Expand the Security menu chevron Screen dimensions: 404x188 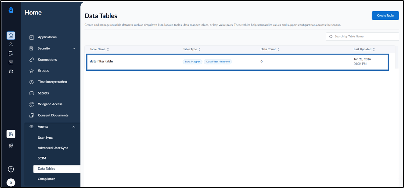tap(74, 49)
